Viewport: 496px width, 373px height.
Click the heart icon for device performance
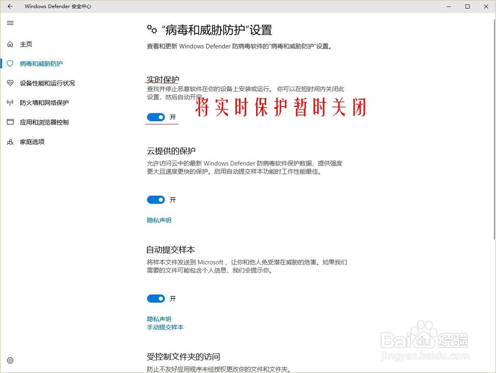10,83
